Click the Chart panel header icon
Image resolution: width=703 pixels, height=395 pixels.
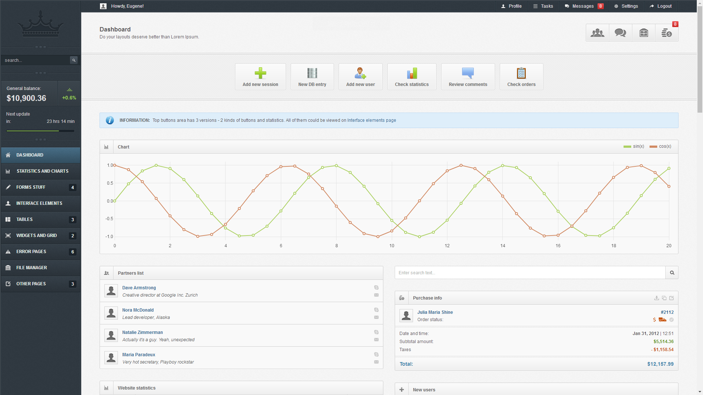coord(107,147)
